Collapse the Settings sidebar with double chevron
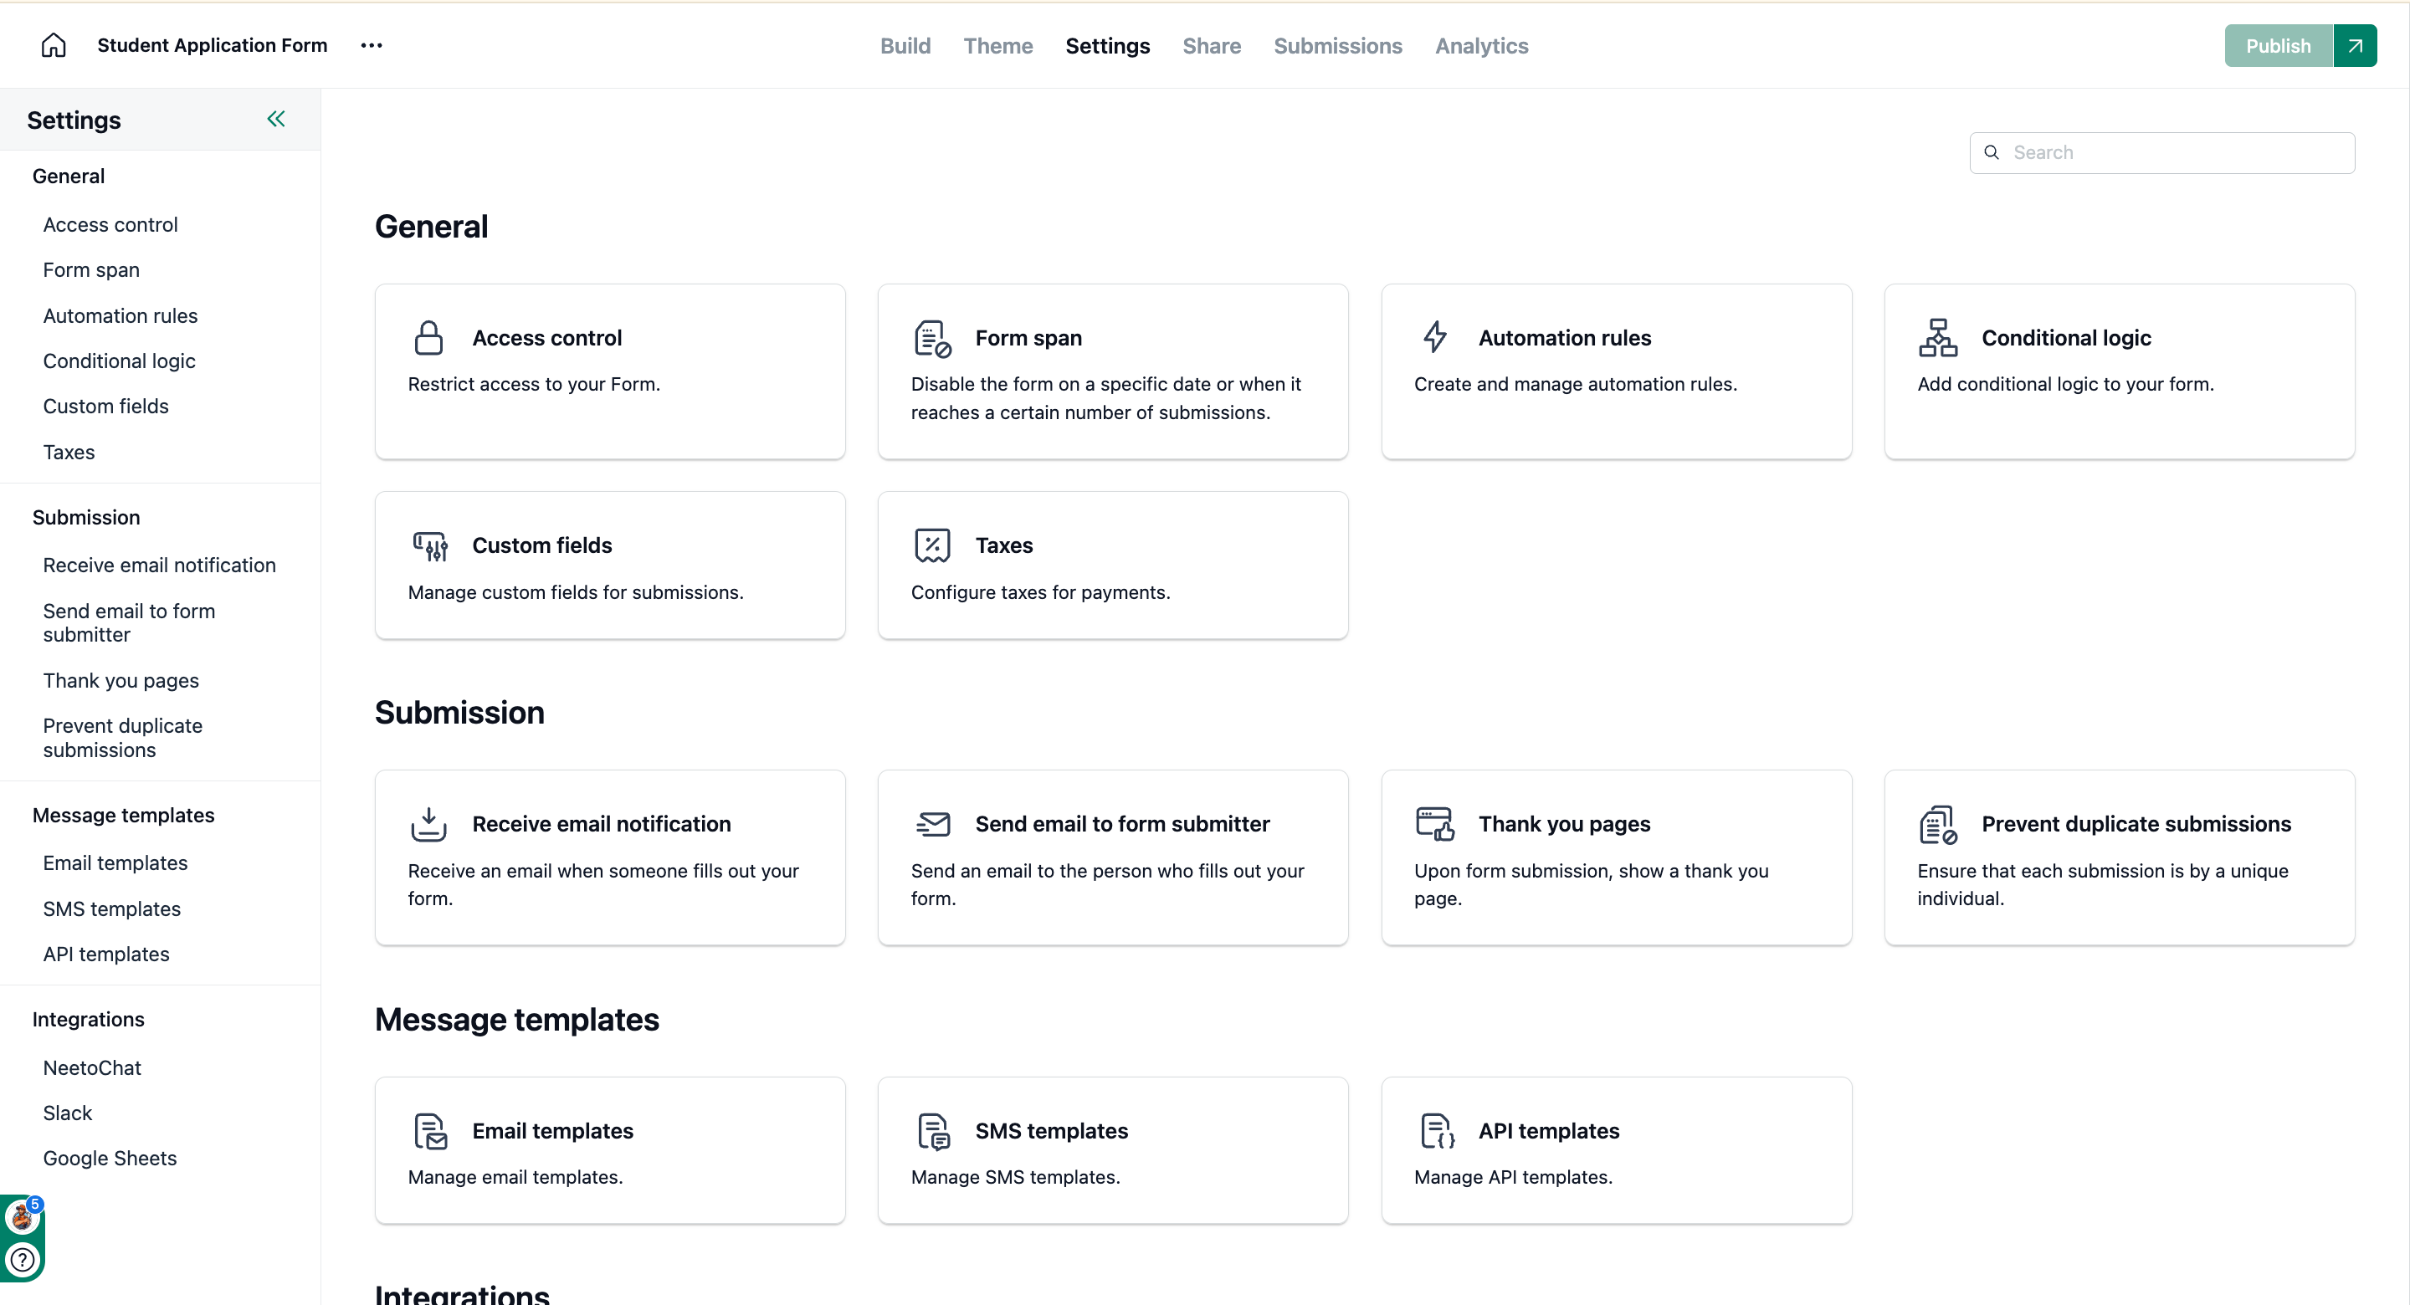2410x1305 pixels. pos(276,119)
